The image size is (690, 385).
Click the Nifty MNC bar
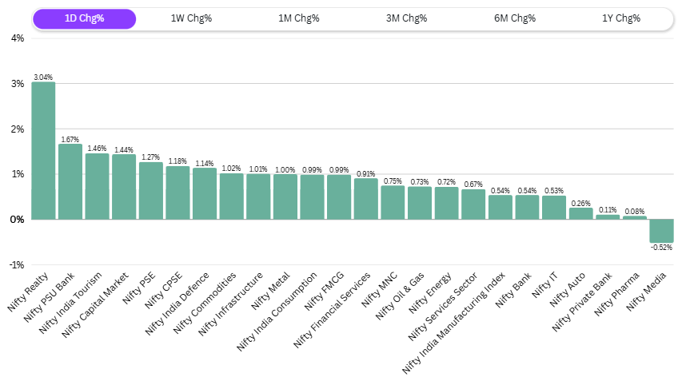click(x=393, y=202)
